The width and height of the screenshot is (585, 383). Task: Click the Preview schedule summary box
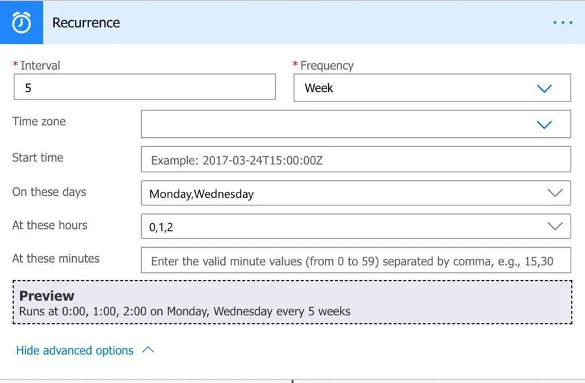(292, 302)
